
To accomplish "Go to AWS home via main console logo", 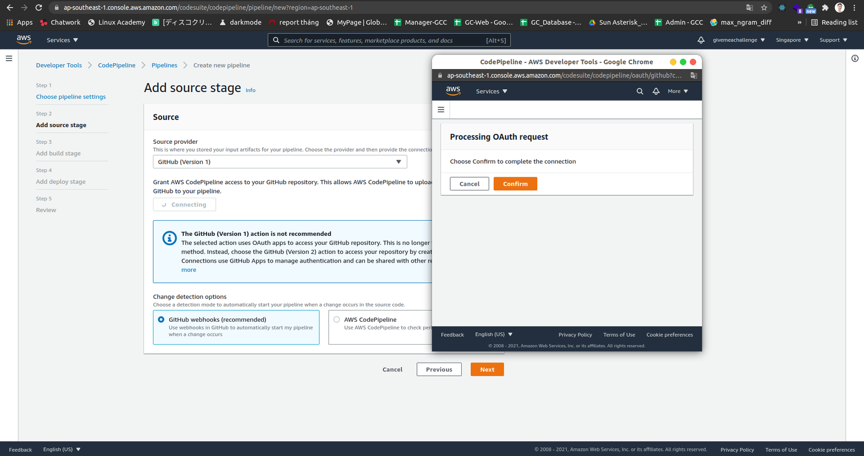I will pyautogui.click(x=24, y=40).
